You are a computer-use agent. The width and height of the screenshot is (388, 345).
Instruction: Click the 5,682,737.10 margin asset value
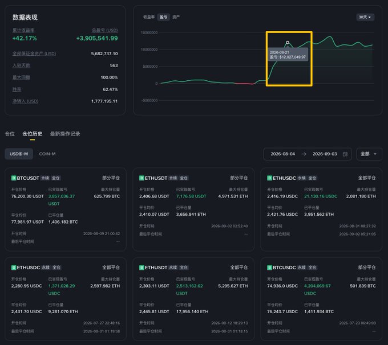click(x=104, y=54)
